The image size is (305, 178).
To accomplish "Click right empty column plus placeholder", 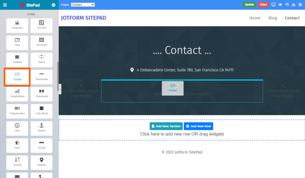I will click(283, 86).
